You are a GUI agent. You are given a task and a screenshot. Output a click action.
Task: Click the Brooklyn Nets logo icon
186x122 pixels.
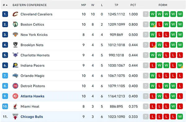(x=15, y=45)
